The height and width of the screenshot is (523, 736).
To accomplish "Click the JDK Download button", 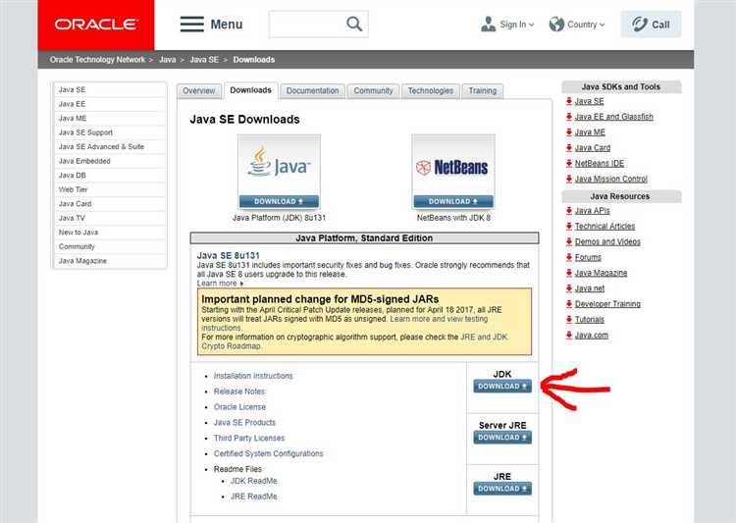I will pyautogui.click(x=502, y=386).
